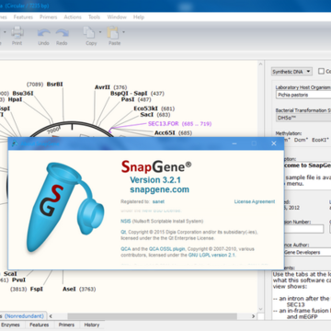Click the Redo arrow icon
This screenshot has height=331, width=331.
62,33
